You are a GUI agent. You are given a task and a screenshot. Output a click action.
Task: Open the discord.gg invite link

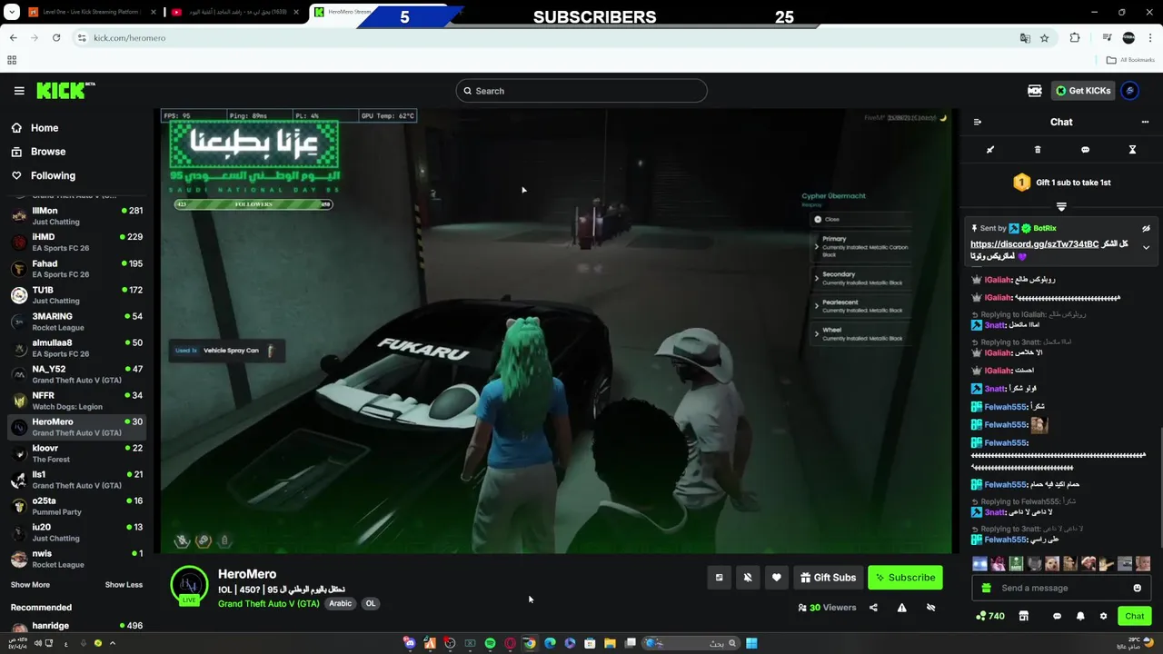1034,244
